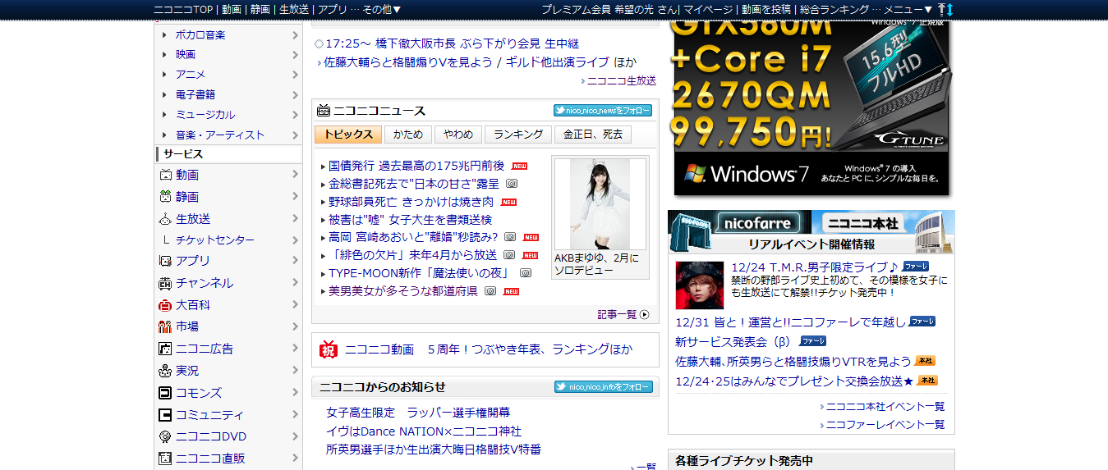Open the ニコニコ本社イベント一覧 link
Viewport: 1108px width, 470px height.
tap(885, 406)
